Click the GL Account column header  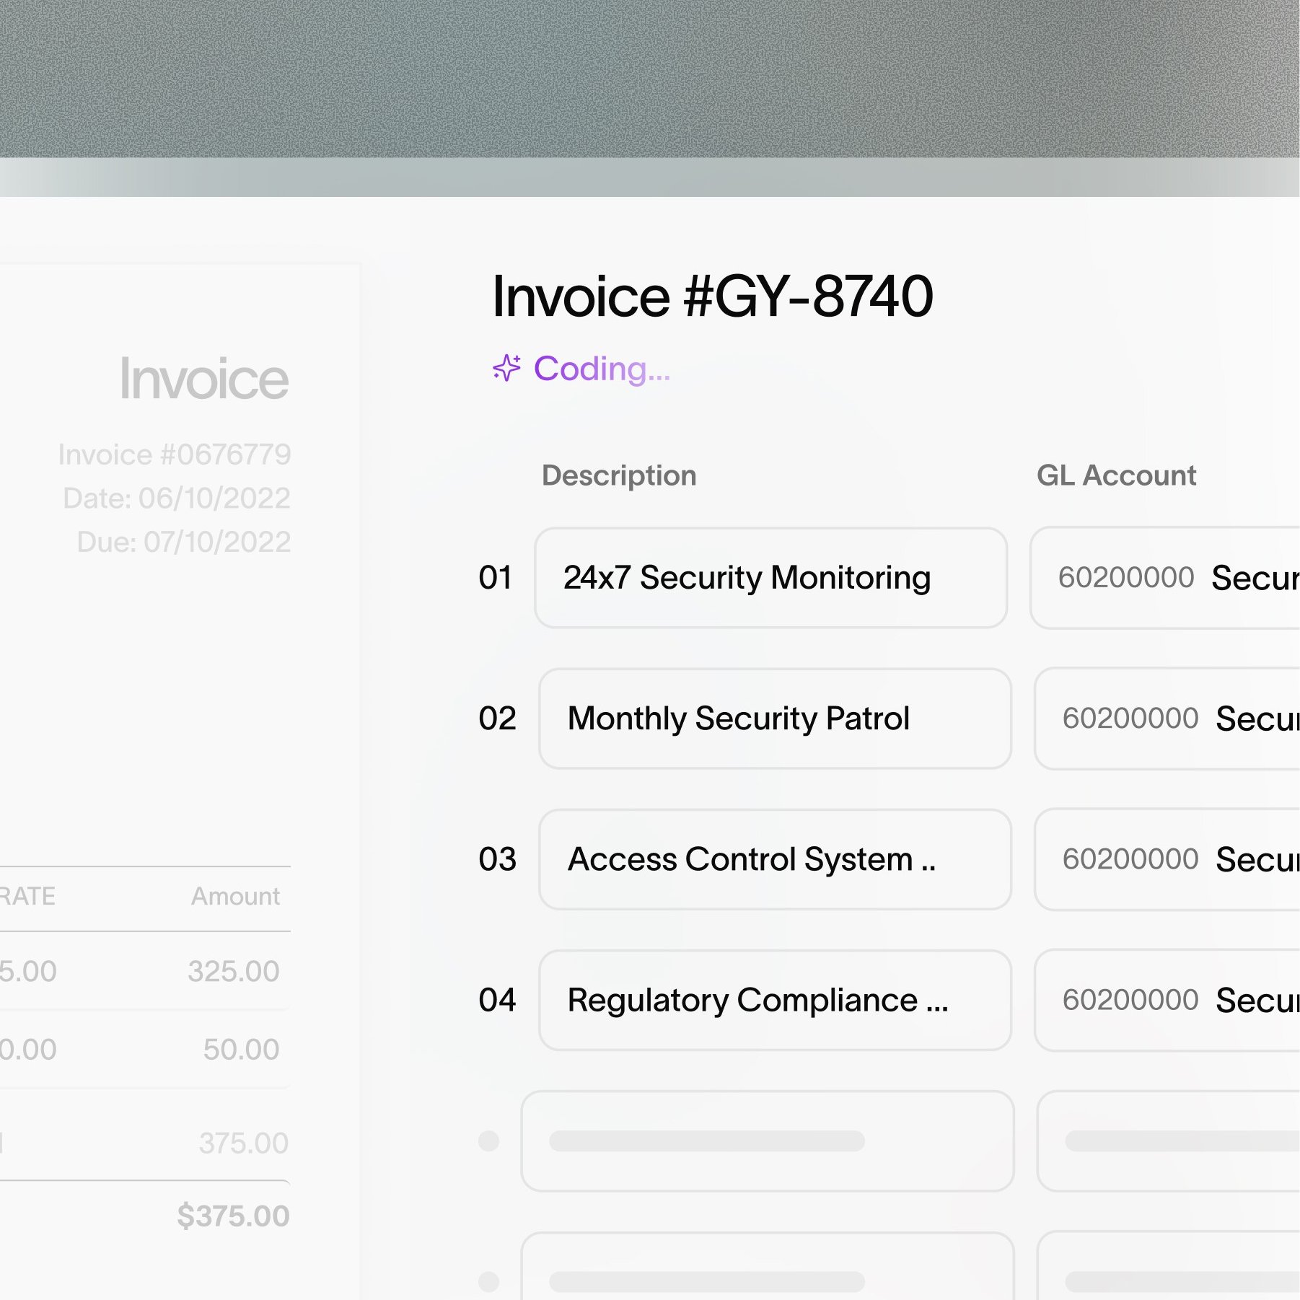pyautogui.click(x=1116, y=475)
